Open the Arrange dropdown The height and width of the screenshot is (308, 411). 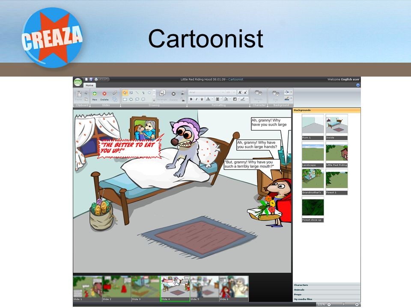[x=162, y=95]
